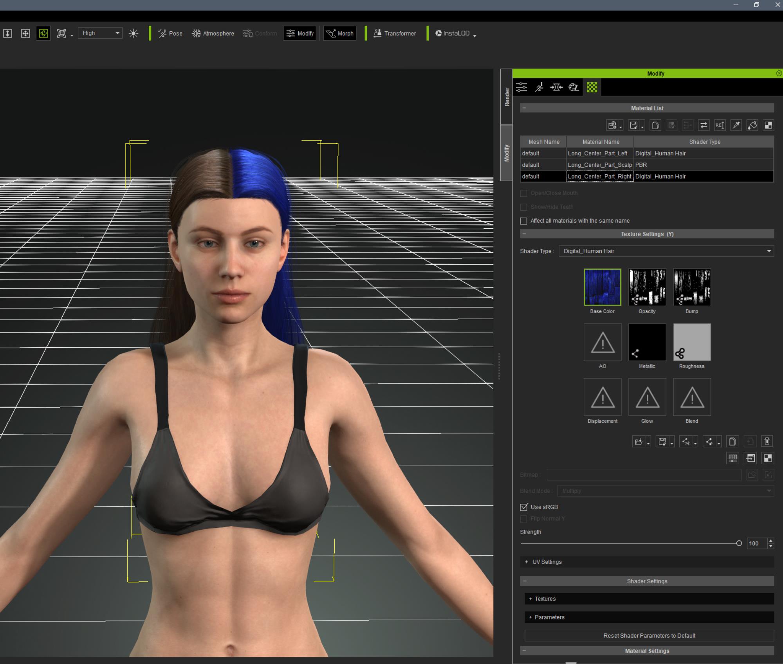Toggle the Use sRGB checkbox

point(523,507)
